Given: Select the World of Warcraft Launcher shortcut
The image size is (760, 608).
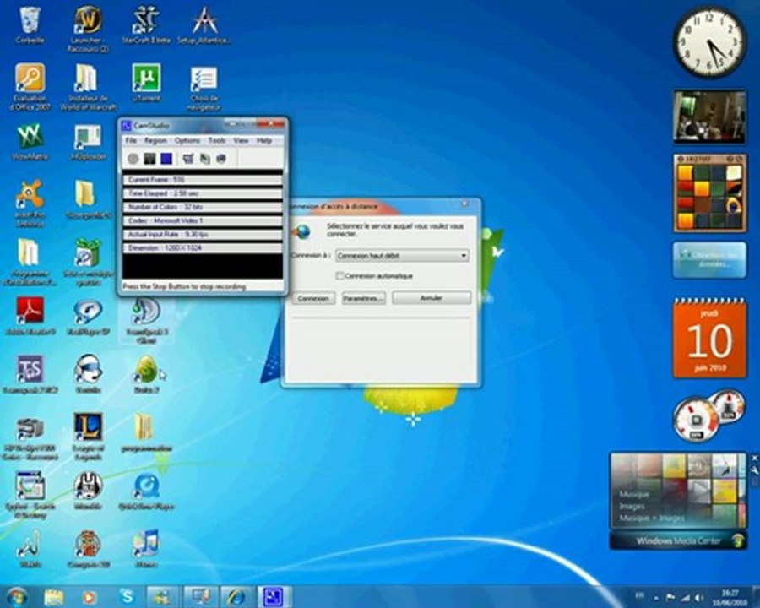Looking at the screenshot, I should (88, 28).
